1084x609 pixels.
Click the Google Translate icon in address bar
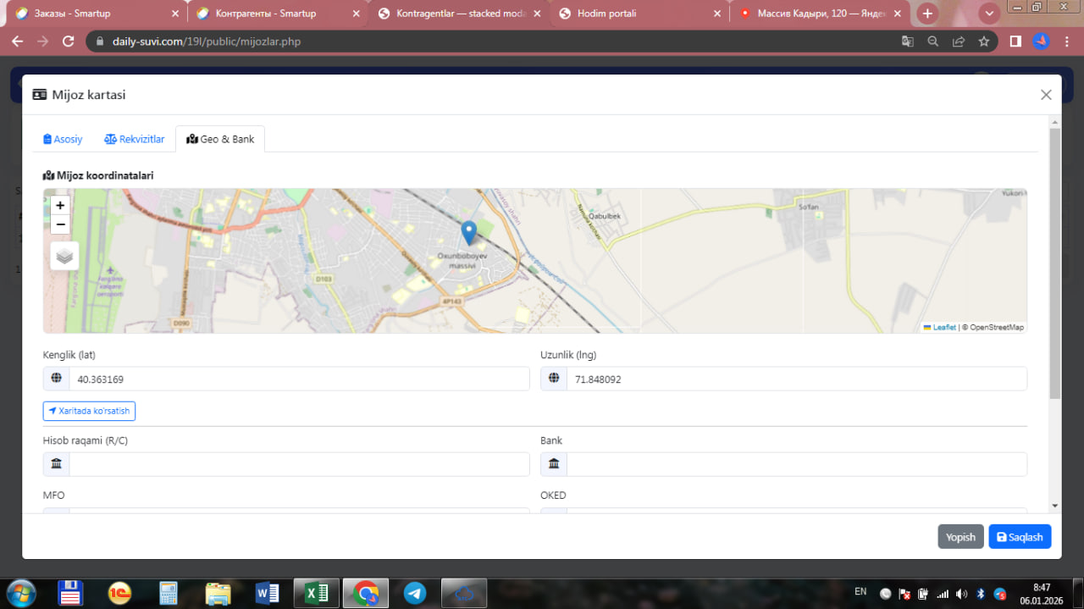[x=907, y=42]
